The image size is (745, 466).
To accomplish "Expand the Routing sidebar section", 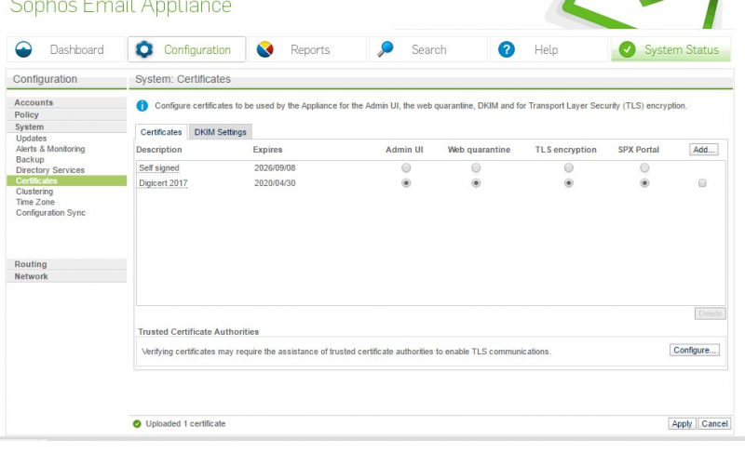I will (31, 265).
